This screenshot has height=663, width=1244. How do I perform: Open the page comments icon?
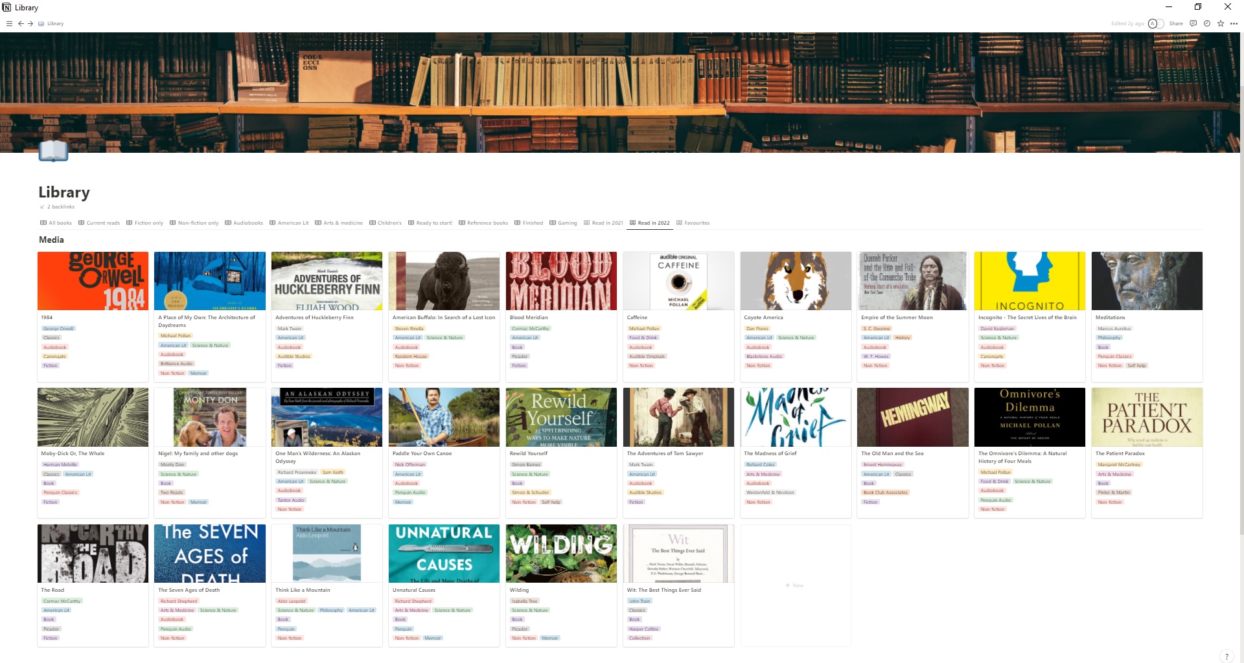(x=1193, y=23)
